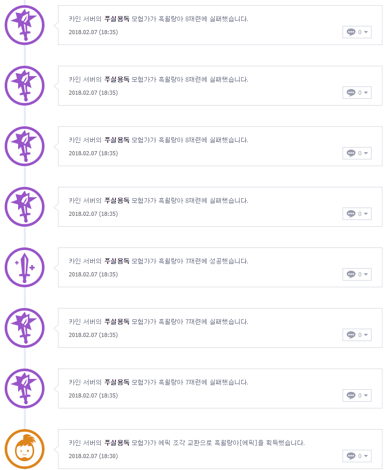Expand the comment dropdown arrow on the topmost entry

(x=366, y=32)
